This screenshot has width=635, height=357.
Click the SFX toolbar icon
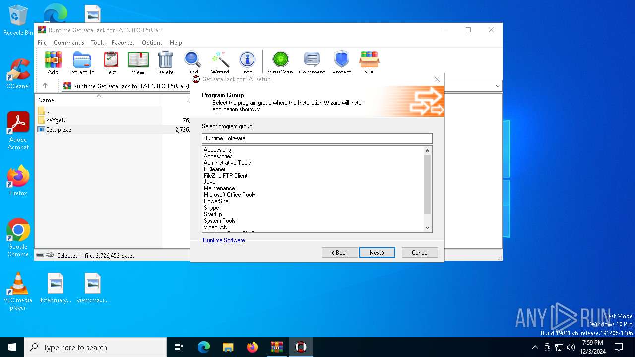click(x=369, y=62)
